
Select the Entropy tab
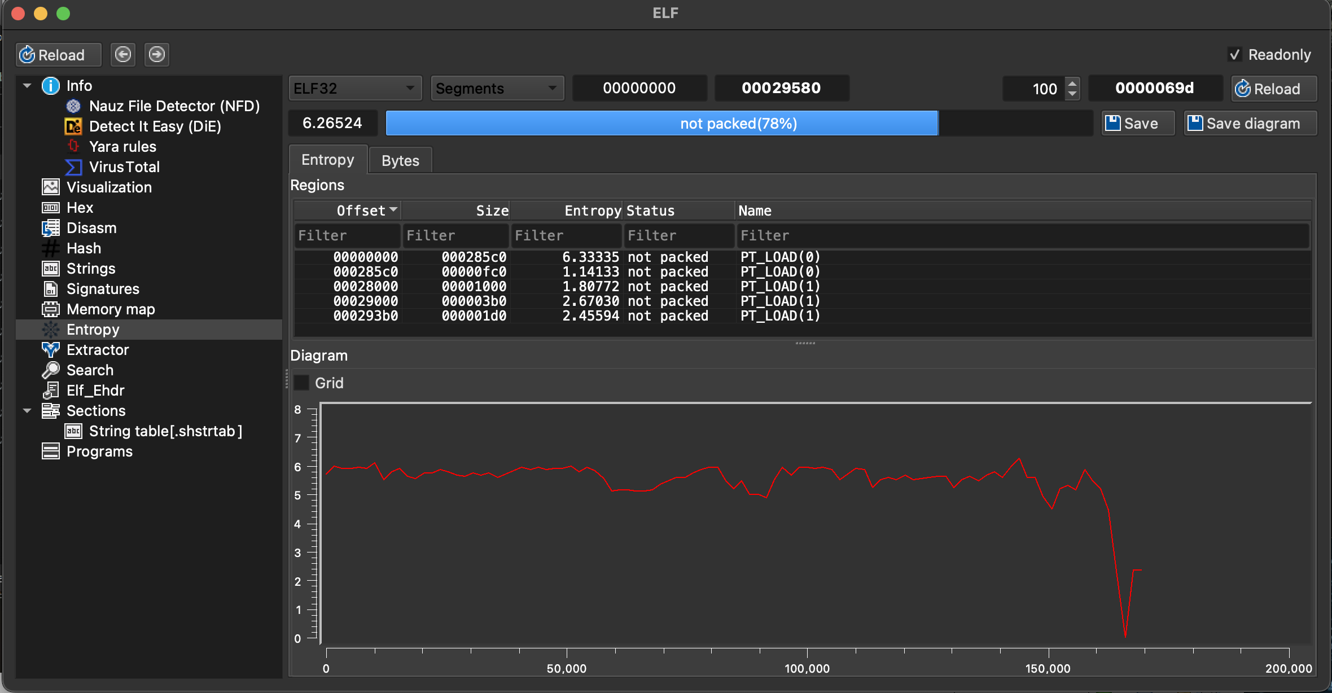328,160
